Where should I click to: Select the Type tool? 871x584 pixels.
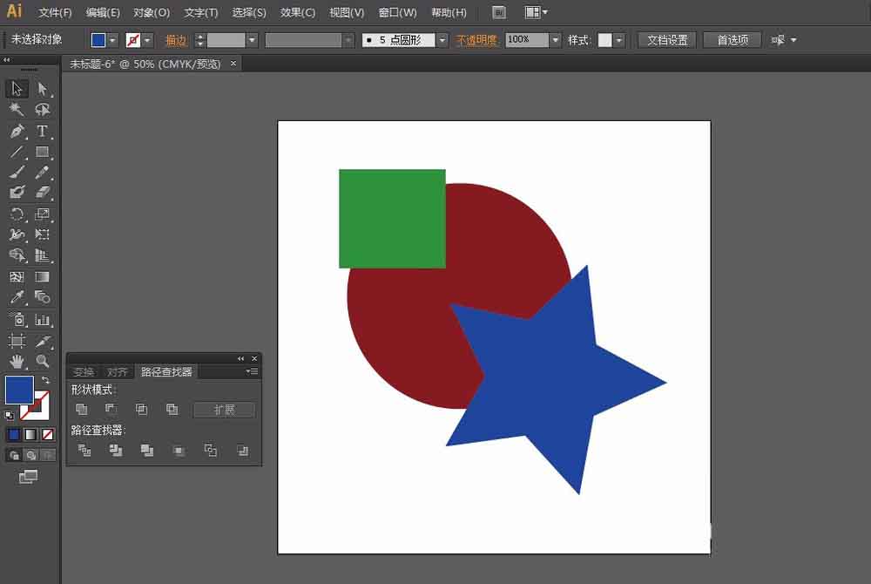click(x=42, y=131)
